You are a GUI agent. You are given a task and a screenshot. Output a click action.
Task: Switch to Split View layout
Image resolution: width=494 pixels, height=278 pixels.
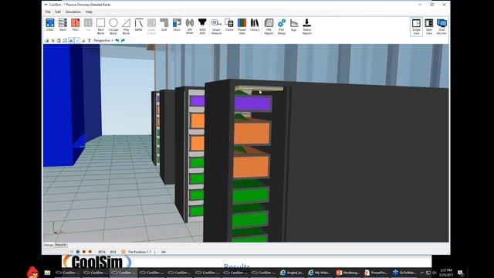pos(429,26)
